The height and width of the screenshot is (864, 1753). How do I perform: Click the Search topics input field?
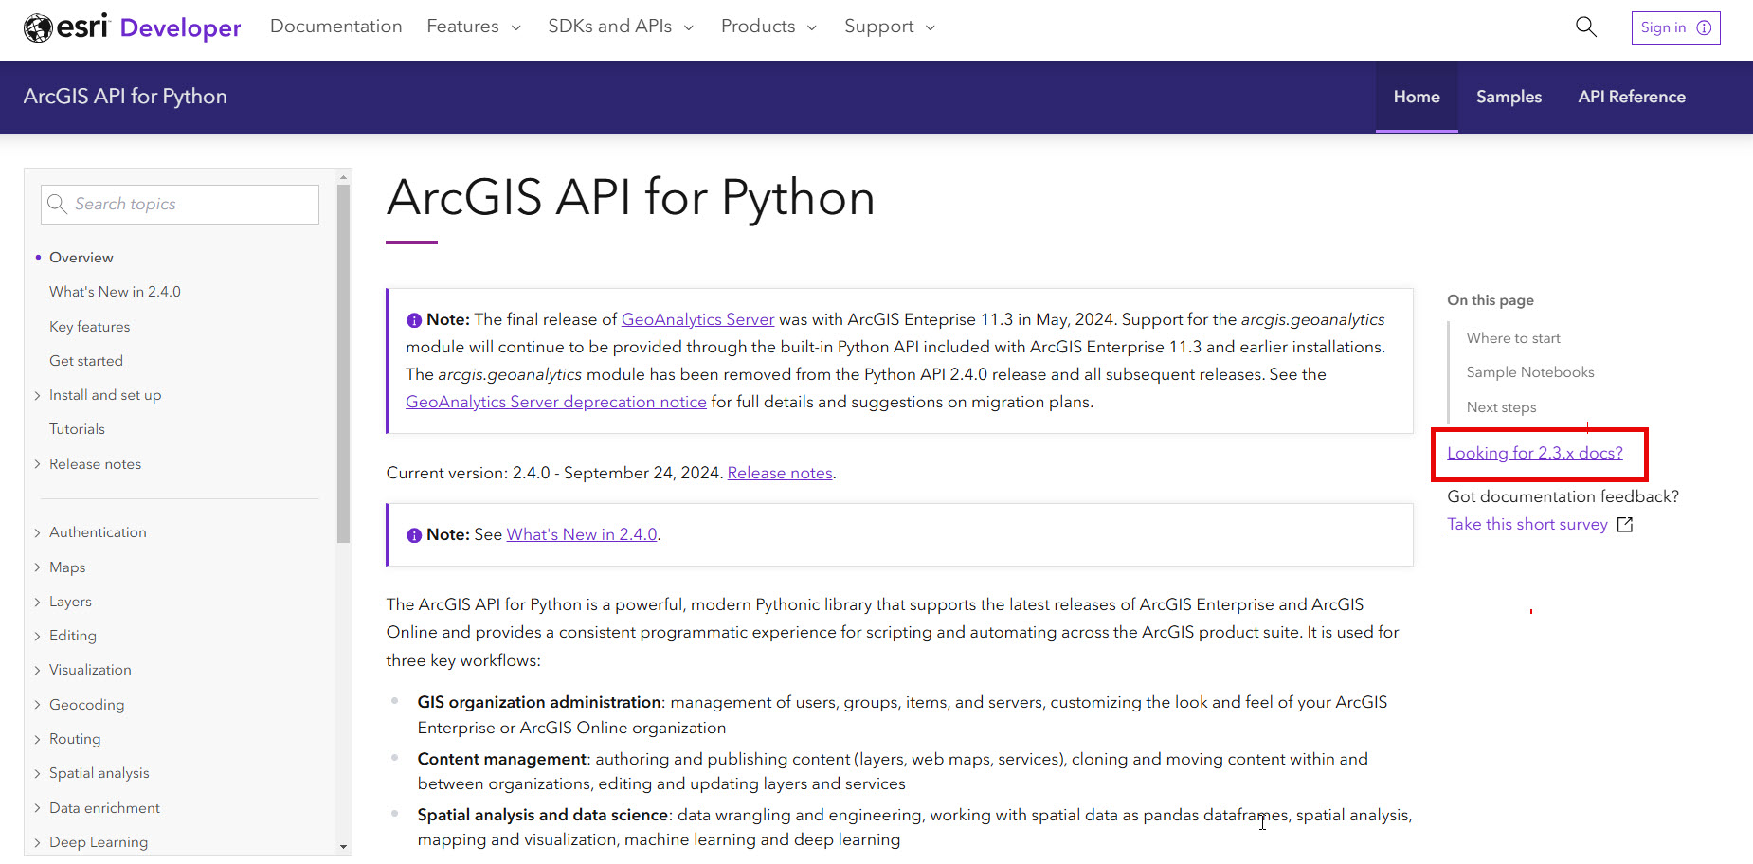click(x=180, y=205)
